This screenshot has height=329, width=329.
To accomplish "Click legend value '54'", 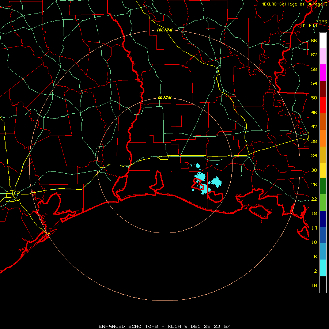I will click(314, 83).
